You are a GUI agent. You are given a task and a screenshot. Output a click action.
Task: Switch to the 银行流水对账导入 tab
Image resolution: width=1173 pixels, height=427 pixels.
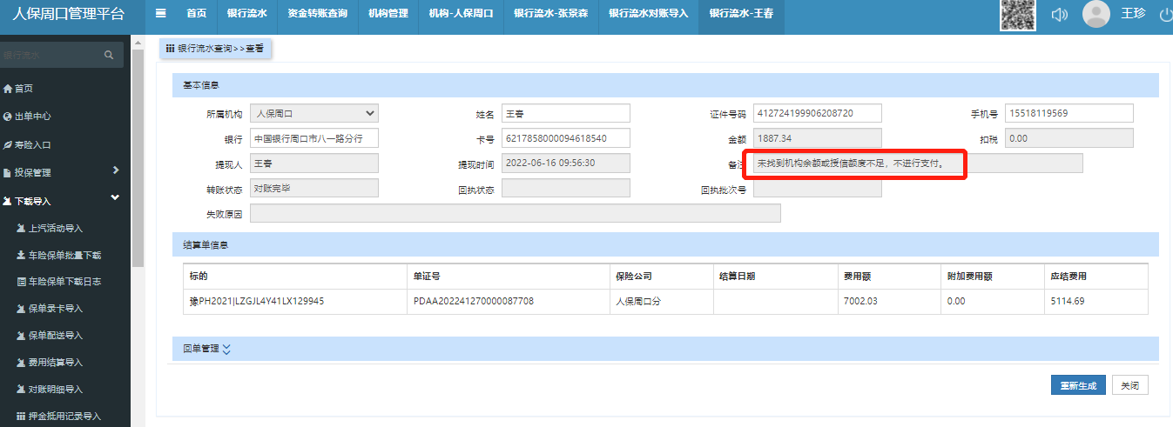649,14
